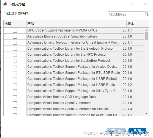Tick the ZigBee Protocol library checkbox
This screenshot has height=138, width=153.
tap(15, 61)
